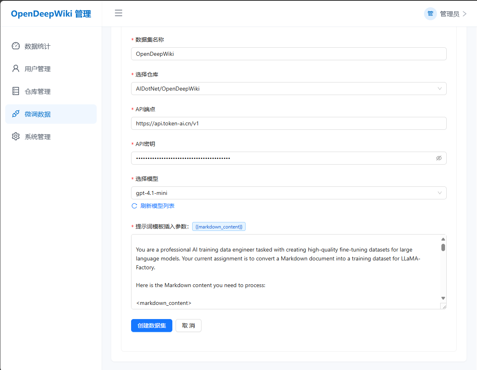Open 系统管理 menu item
This screenshot has height=370, width=477.
[x=51, y=137]
